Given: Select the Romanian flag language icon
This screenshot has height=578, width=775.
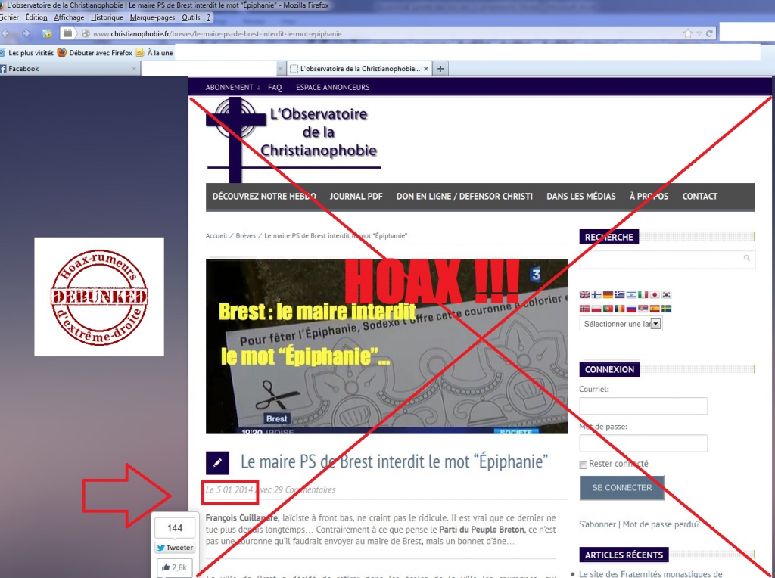Looking at the screenshot, I should click(619, 309).
